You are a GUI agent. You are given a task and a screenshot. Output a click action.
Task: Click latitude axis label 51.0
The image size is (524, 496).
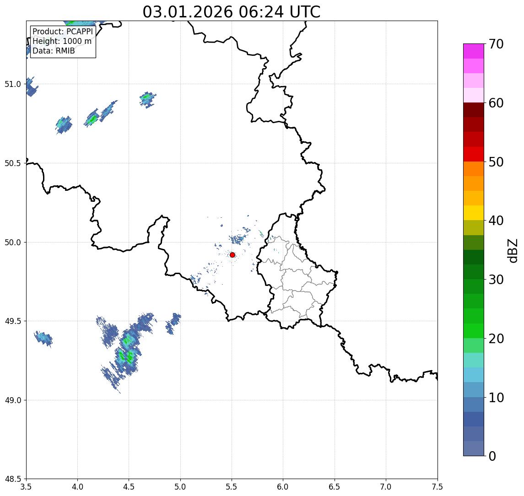(13, 84)
